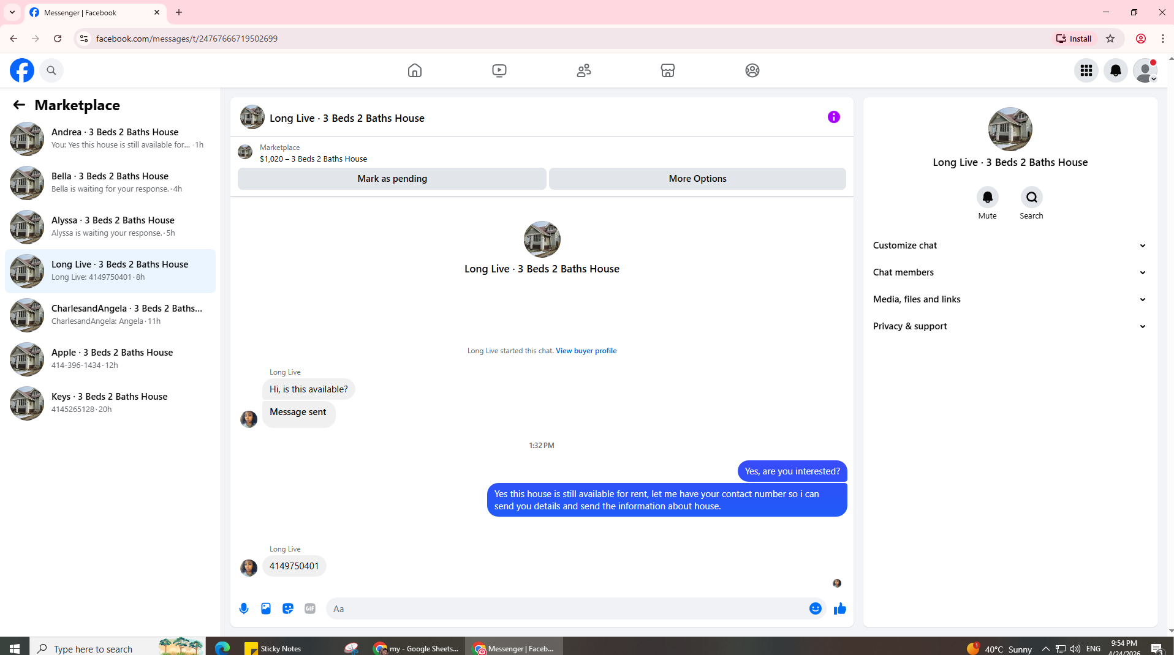The height and width of the screenshot is (655, 1174).
Task: Open the Facebook menu grid icon
Action: tap(1086, 70)
